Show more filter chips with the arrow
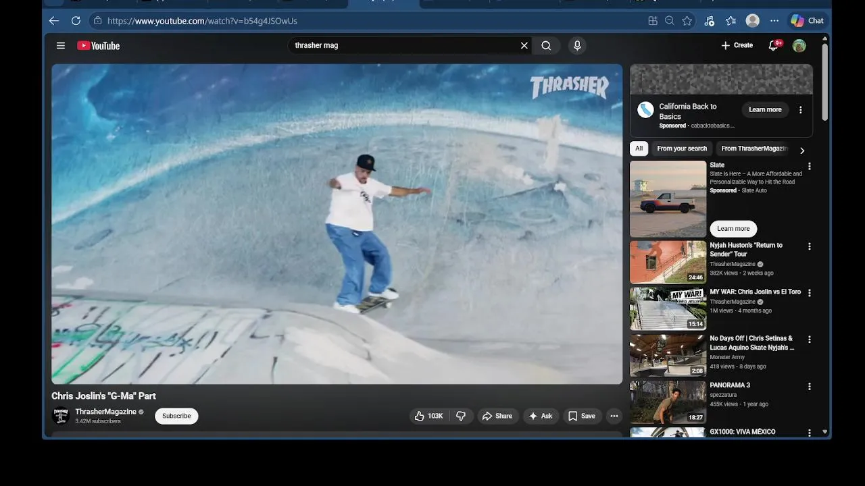This screenshot has width=865, height=486. 802,151
